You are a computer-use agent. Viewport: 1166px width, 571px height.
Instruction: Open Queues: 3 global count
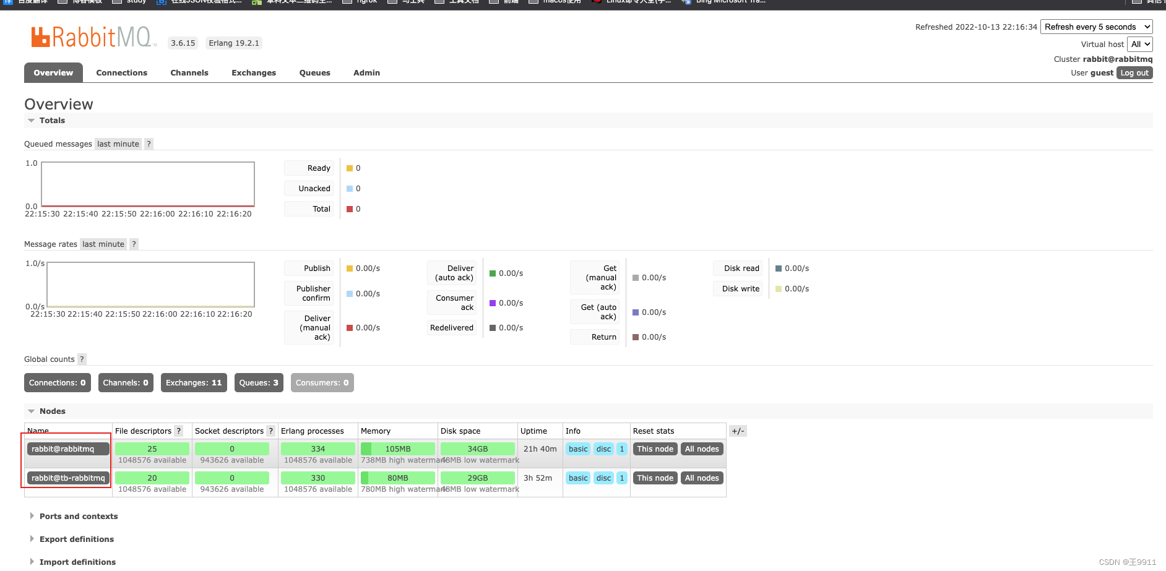pos(259,383)
